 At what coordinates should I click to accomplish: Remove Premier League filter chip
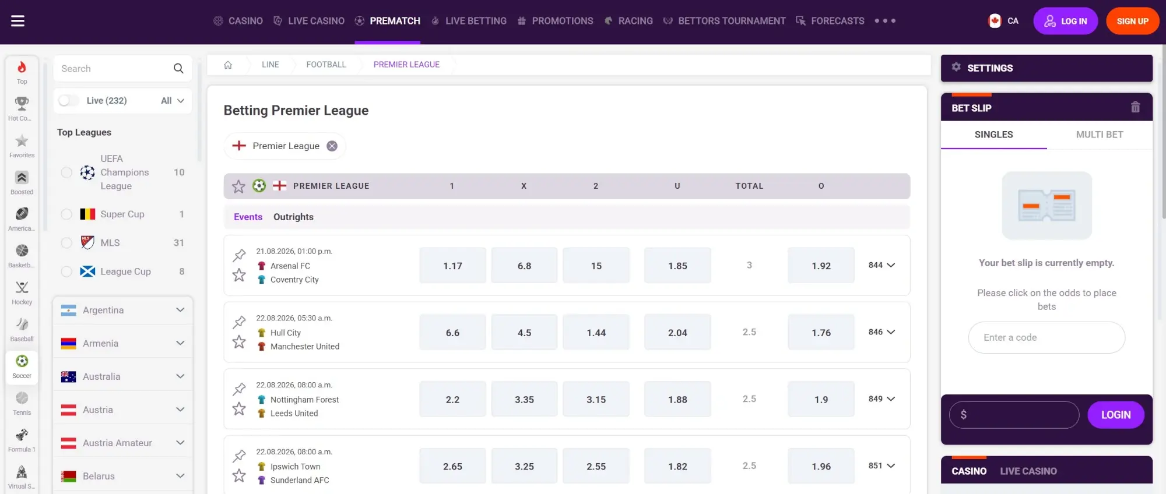(332, 146)
